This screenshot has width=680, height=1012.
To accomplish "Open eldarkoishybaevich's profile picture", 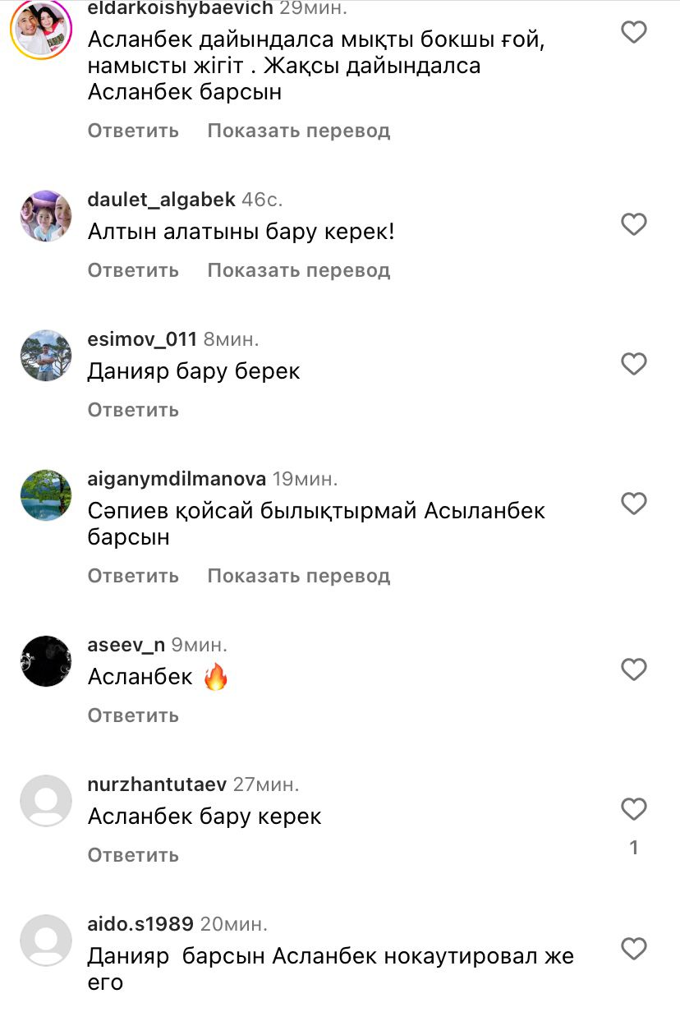I will click(41, 30).
